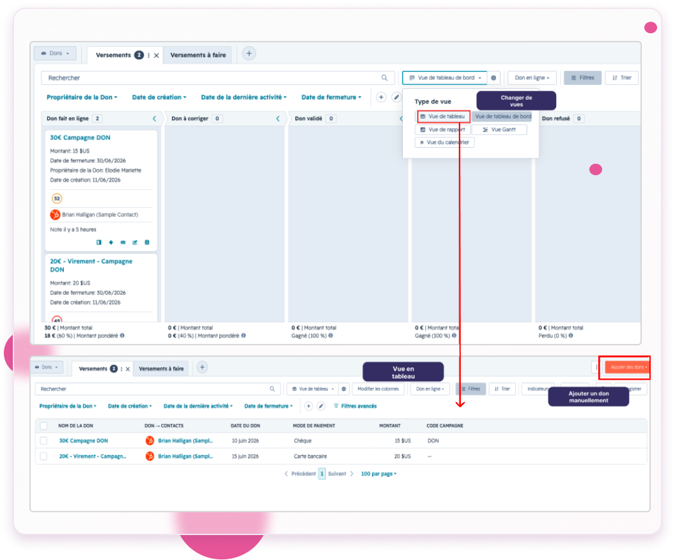Click info icon beside Gagné (100 %) under Don validé
675x560 pixels.
330,336
